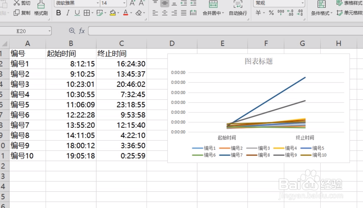Screen dimensions: 363x208
Task: Apply currency format ￥ icon
Action: (x=258, y=13)
